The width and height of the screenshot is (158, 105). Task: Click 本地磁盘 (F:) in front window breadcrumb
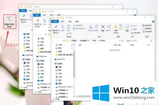point(84,41)
